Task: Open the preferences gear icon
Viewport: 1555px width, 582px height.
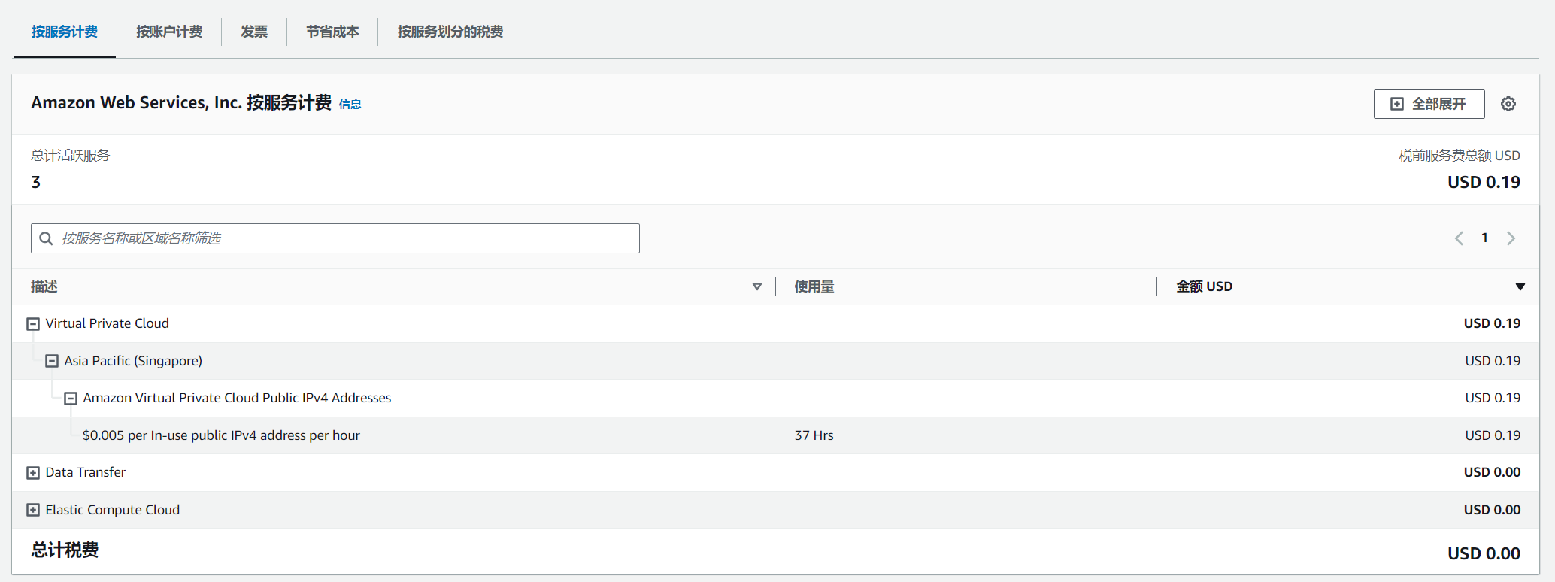Action: [1508, 104]
